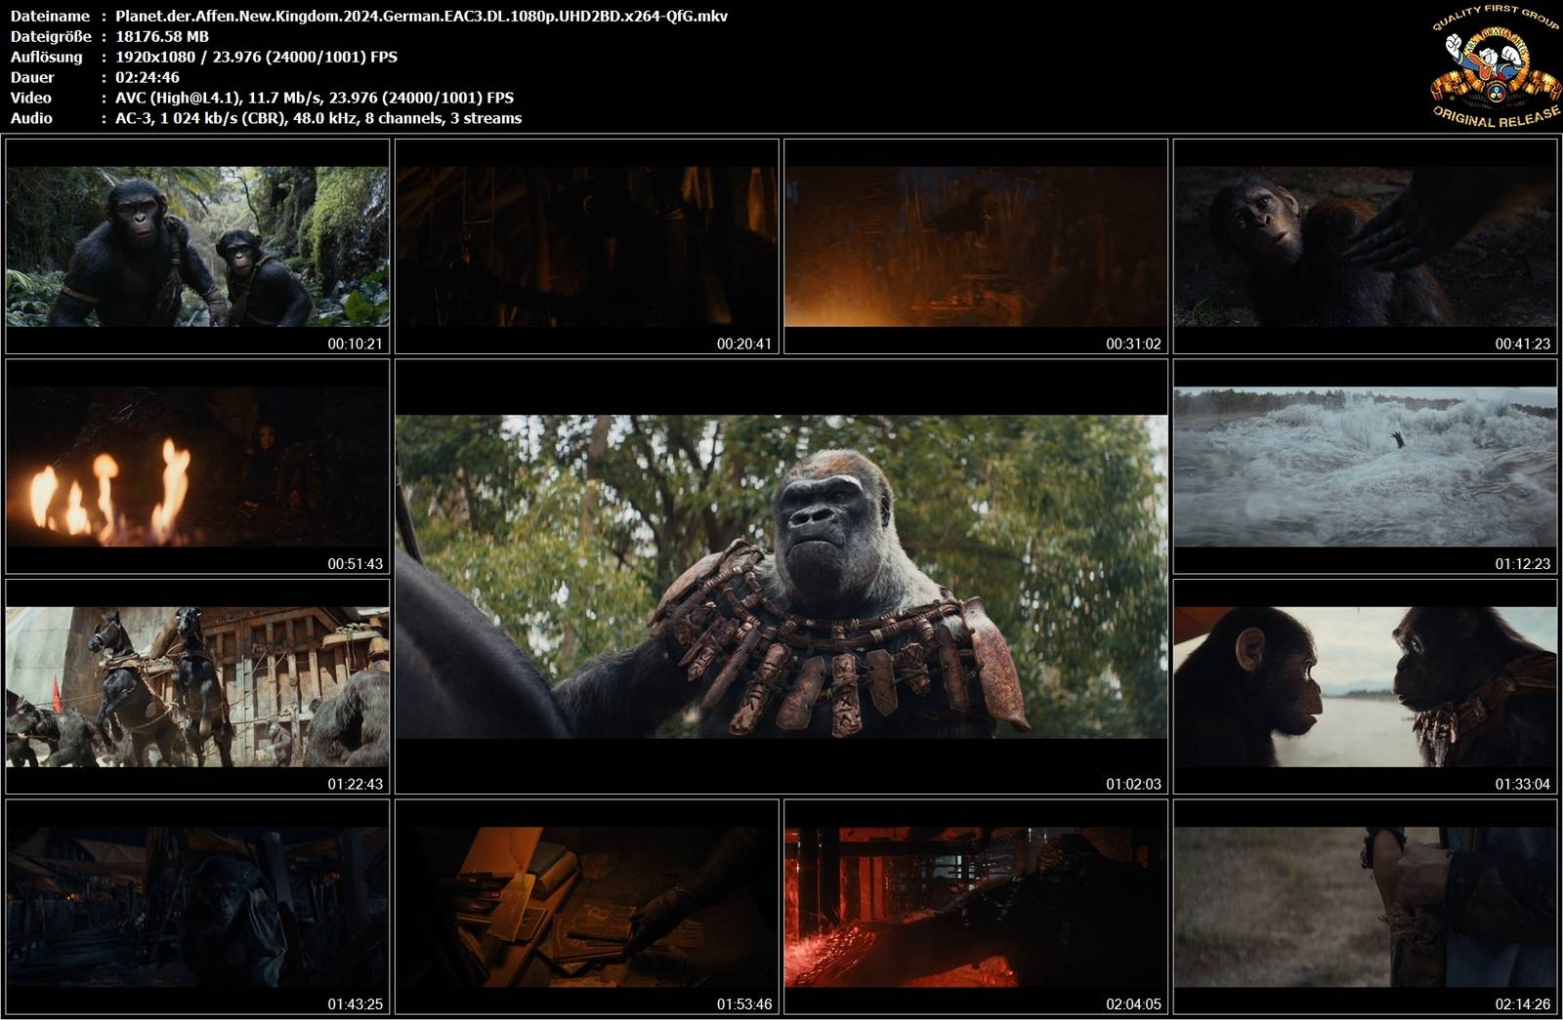
Task: Open the thumbnail stamped 00:31:02
Action: tap(976, 246)
